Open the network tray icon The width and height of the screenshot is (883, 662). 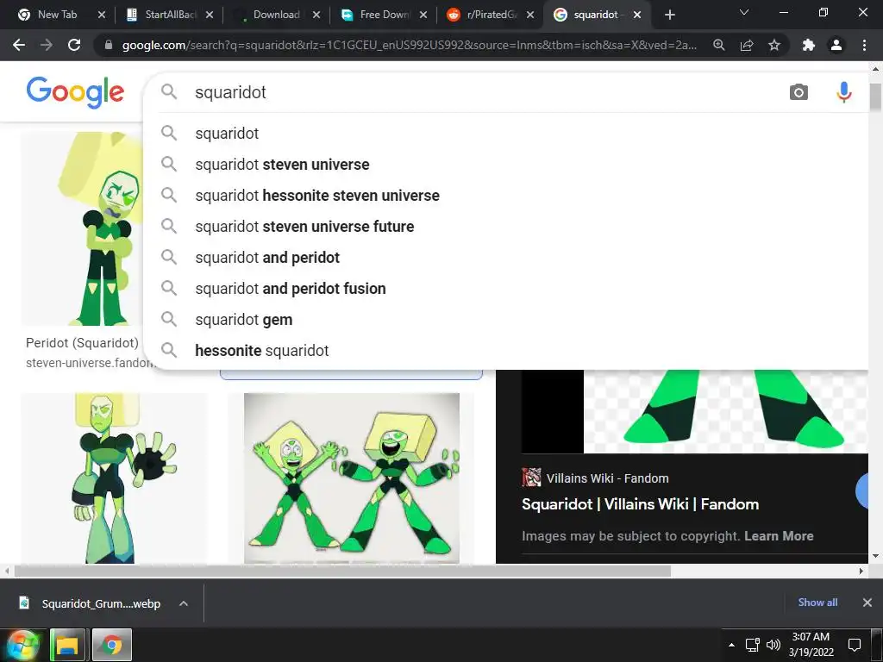752,645
